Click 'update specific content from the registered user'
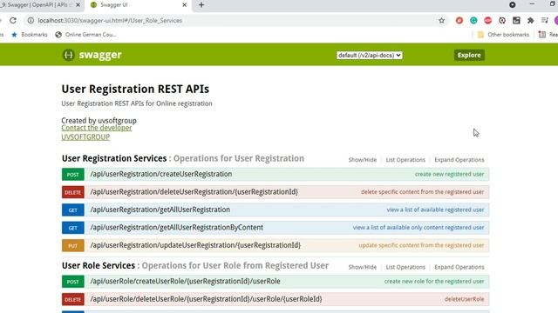This screenshot has height=313, width=558. point(421,245)
